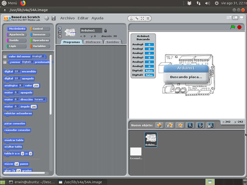Click the sprite lock padlock icon
The height and width of the screenshot is (185, 247).
point(106,30)
